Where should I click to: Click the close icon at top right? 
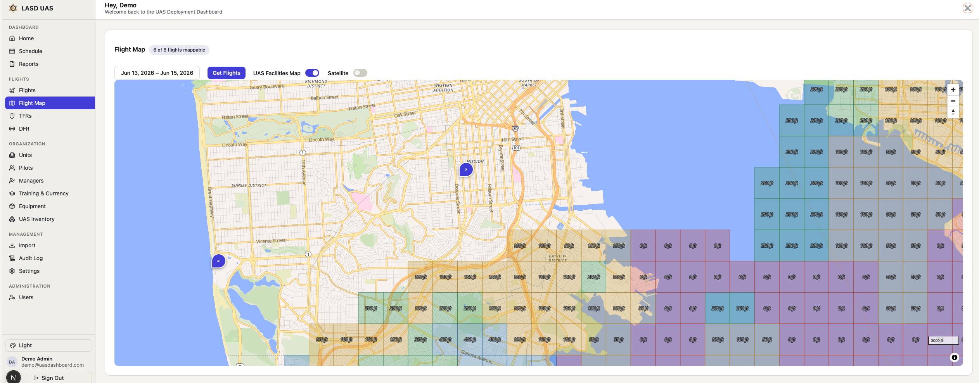click(968, 8)
